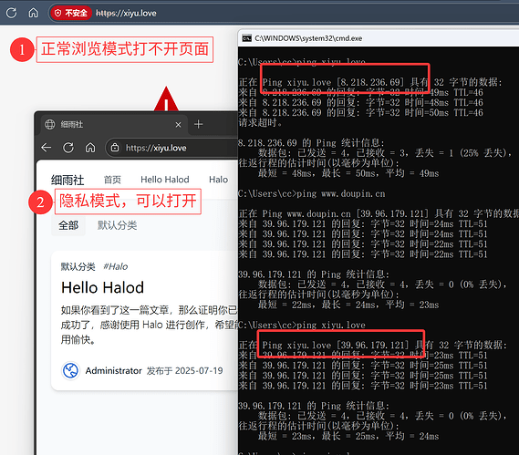
Task: Select the 全部 category filter
Action: point(68,226)
